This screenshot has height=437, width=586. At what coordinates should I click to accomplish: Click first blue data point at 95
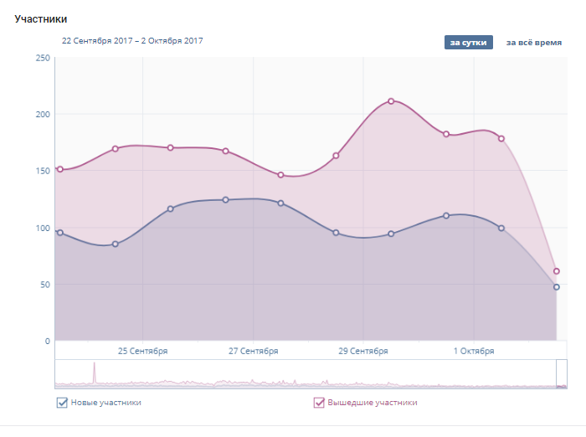coord(59,233)
